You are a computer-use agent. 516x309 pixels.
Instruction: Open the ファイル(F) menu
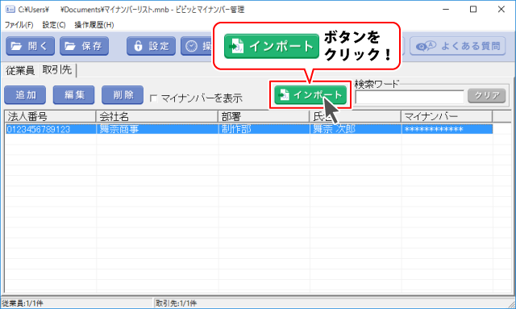pyautogui.click(x=19, y=25)
